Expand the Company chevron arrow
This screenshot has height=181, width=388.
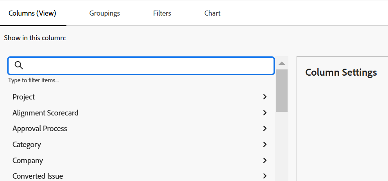(265, 160)
